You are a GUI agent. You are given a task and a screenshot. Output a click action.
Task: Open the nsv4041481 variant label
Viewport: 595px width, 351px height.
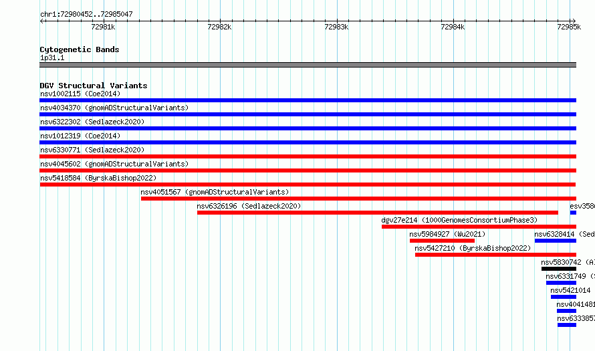click(x=576, y=304)
